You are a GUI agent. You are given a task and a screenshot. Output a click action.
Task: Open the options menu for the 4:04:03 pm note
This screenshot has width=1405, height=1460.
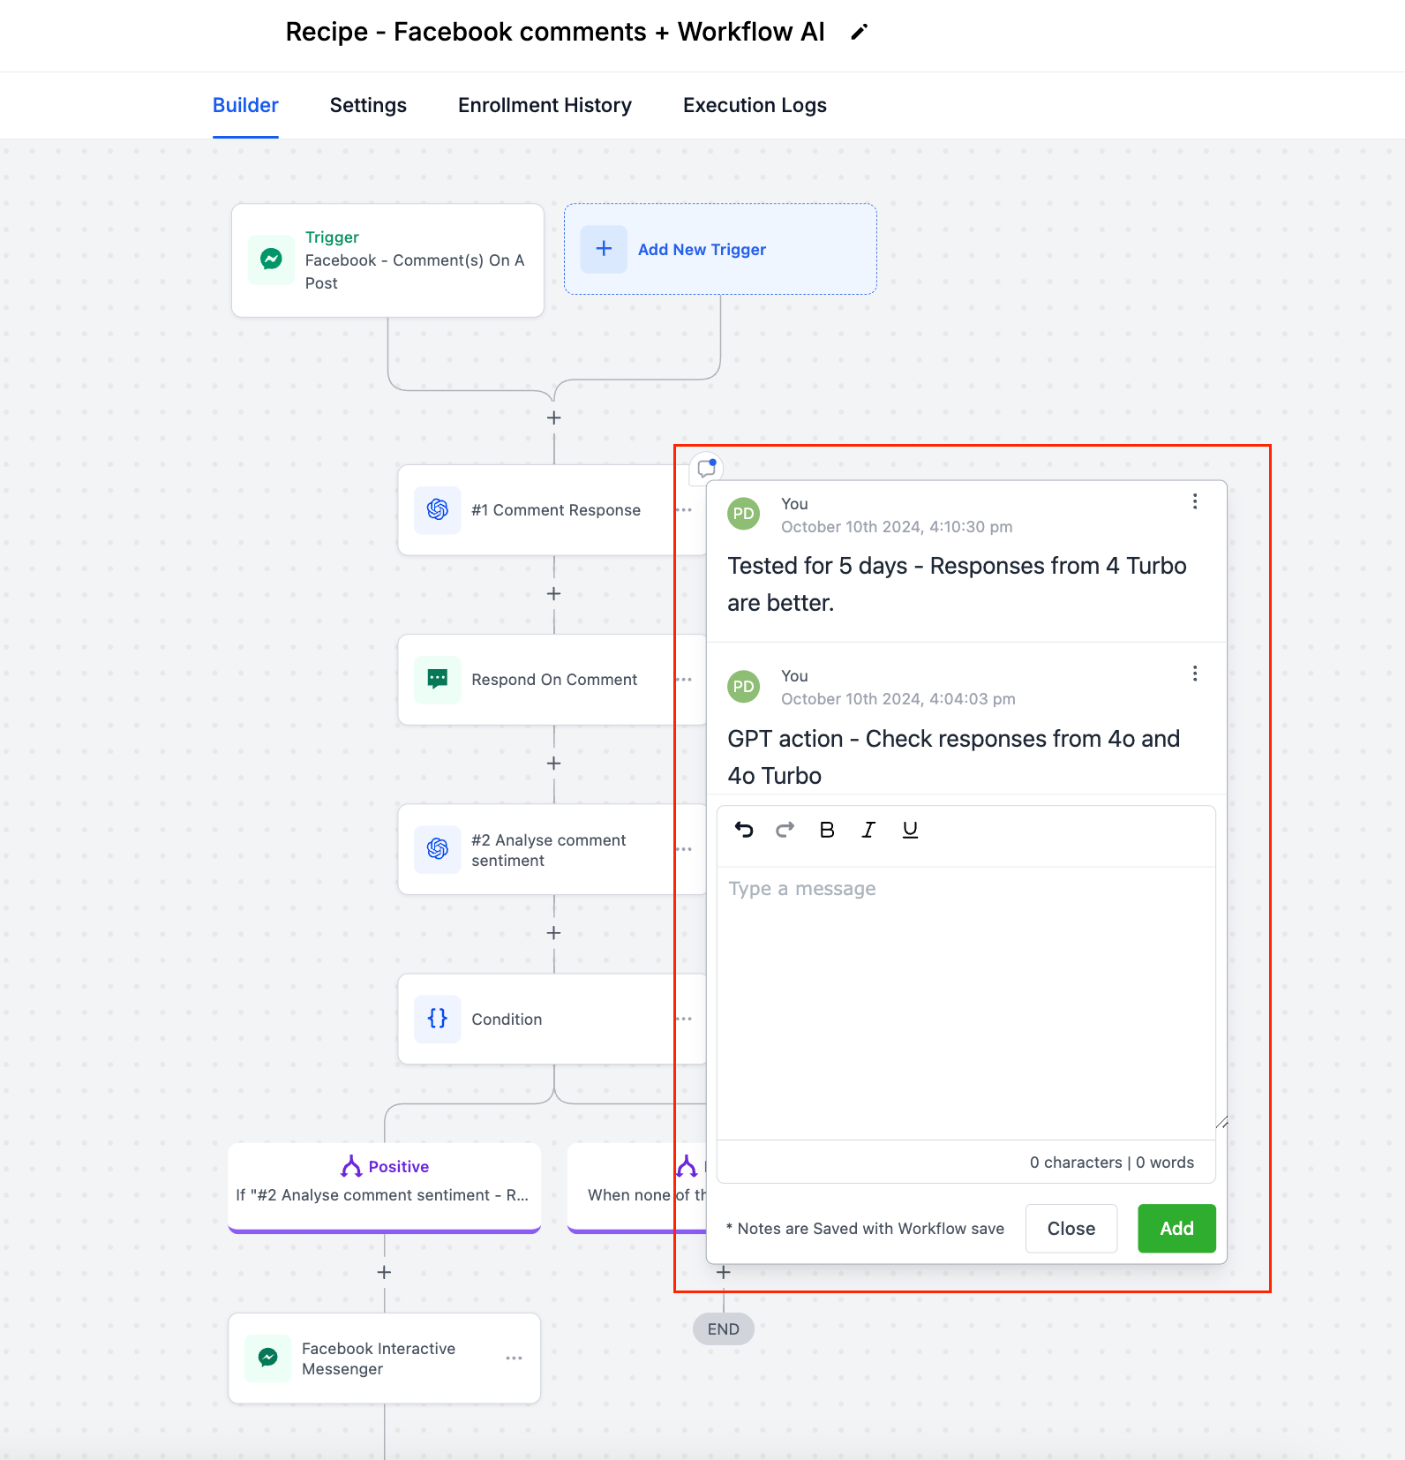[1195, 674]
